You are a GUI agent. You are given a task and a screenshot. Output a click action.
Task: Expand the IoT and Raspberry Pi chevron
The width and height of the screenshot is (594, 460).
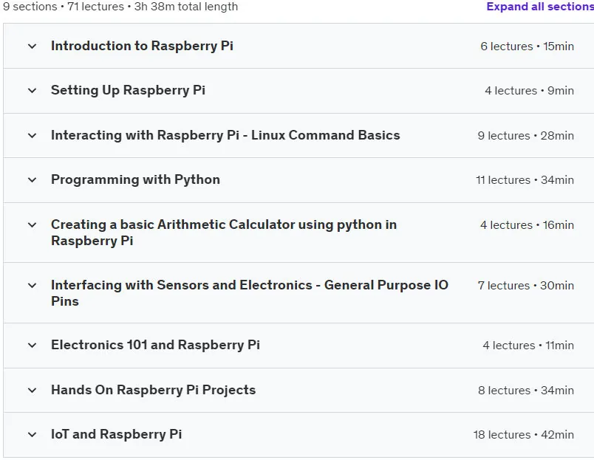pyautogui.click(x=33, y=435)
